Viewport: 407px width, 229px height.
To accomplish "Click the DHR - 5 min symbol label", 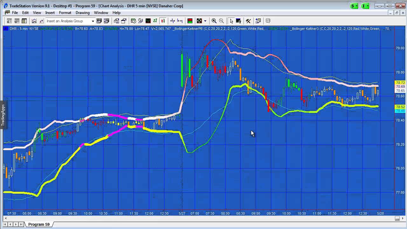I will point(18,29).
